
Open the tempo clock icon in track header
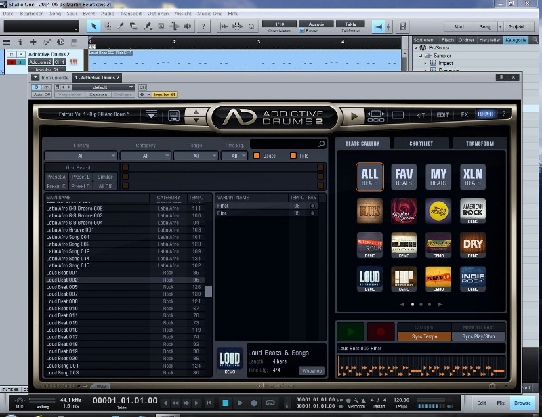click(60, 42)
